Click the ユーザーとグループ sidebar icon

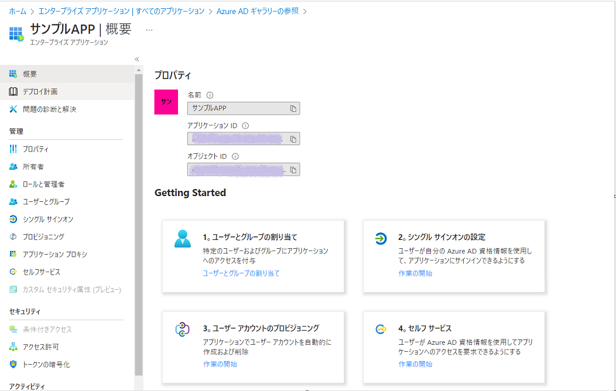coord(13,202)
